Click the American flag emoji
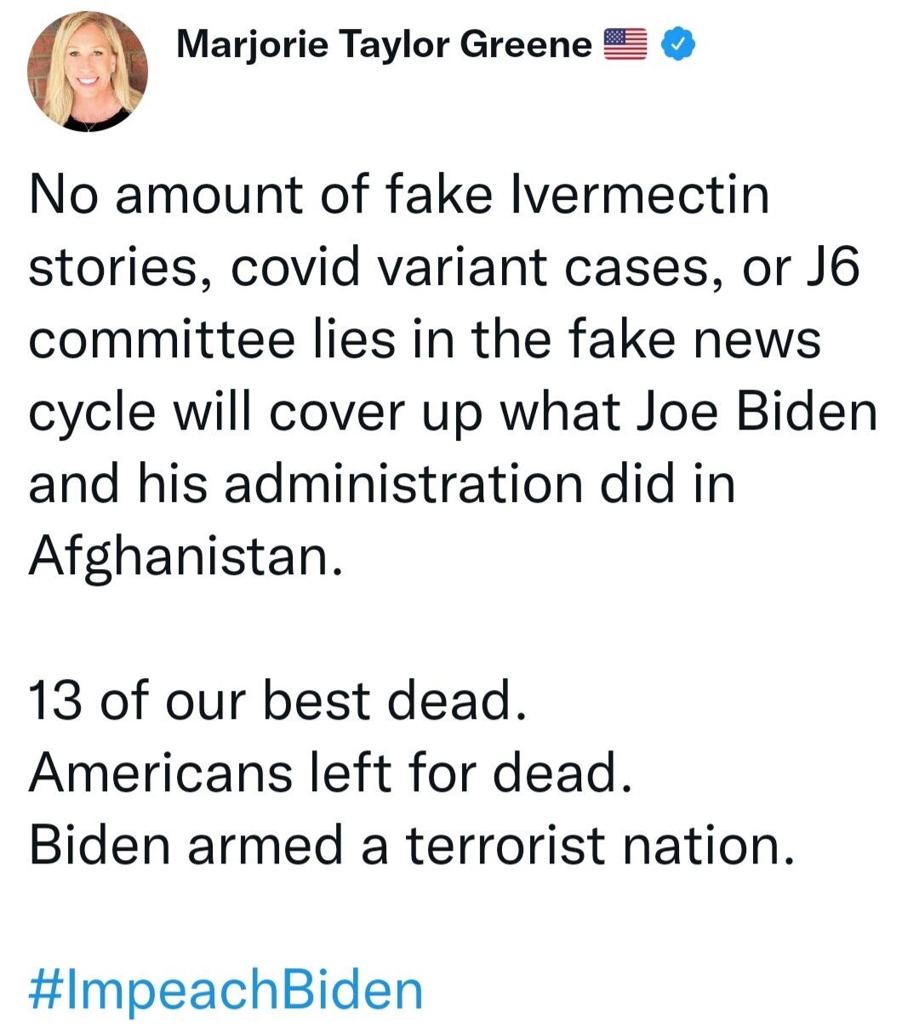Screen dimensions: 919x1026 (x=625, y=44)
